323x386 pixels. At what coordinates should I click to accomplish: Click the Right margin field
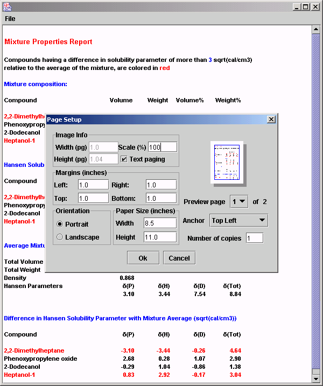[x=160, y=185]
